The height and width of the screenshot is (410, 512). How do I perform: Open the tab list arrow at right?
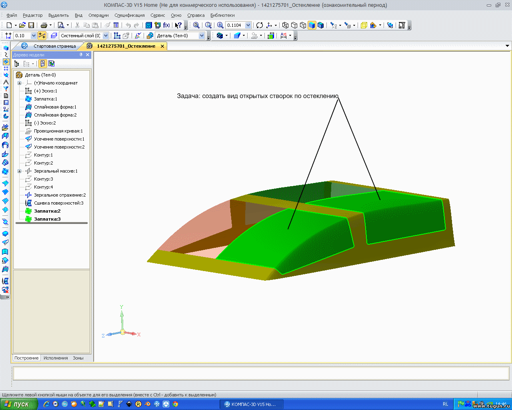tap(508, 46)
